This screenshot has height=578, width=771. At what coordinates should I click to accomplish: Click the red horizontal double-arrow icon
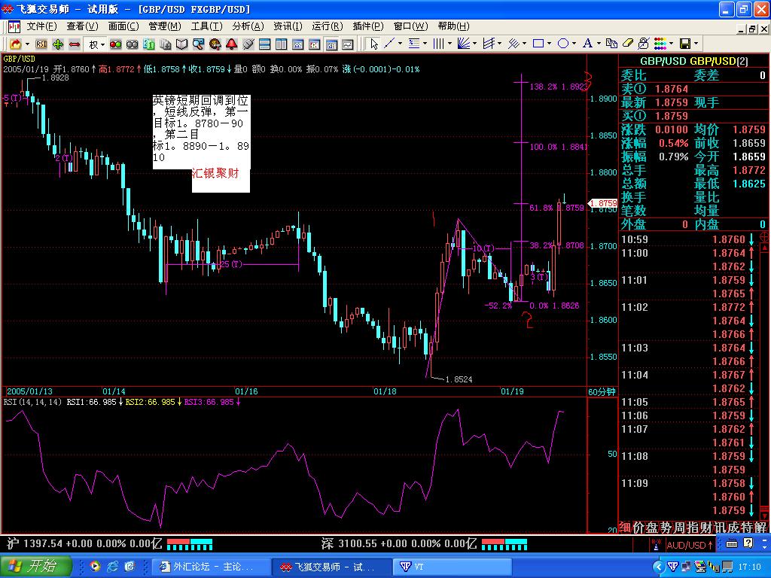point(75,44)
